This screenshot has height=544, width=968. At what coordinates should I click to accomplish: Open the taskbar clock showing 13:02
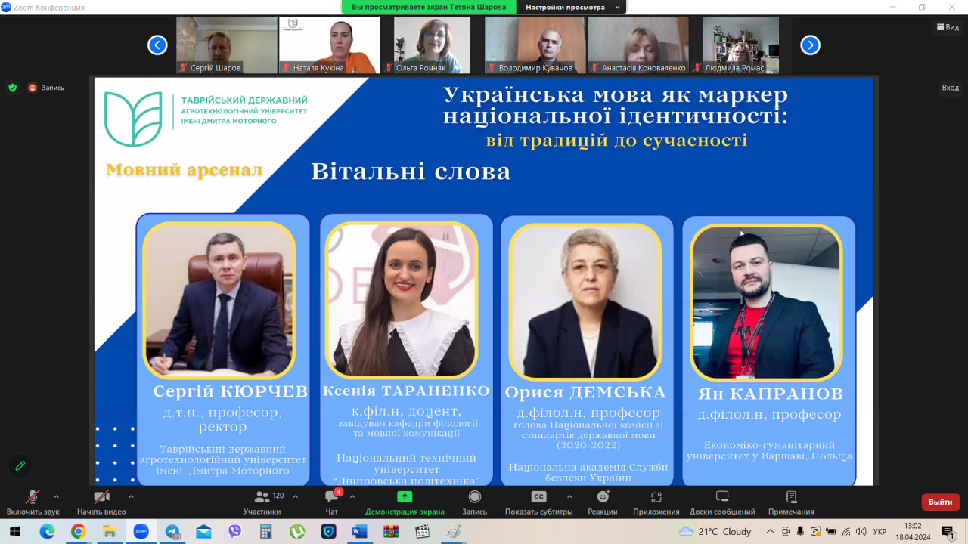pyautogui.click(x=913, y=532)
